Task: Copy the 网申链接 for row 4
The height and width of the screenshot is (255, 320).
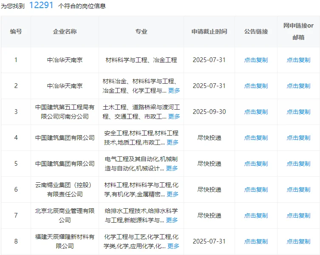Action: click(x=298, y=138)
